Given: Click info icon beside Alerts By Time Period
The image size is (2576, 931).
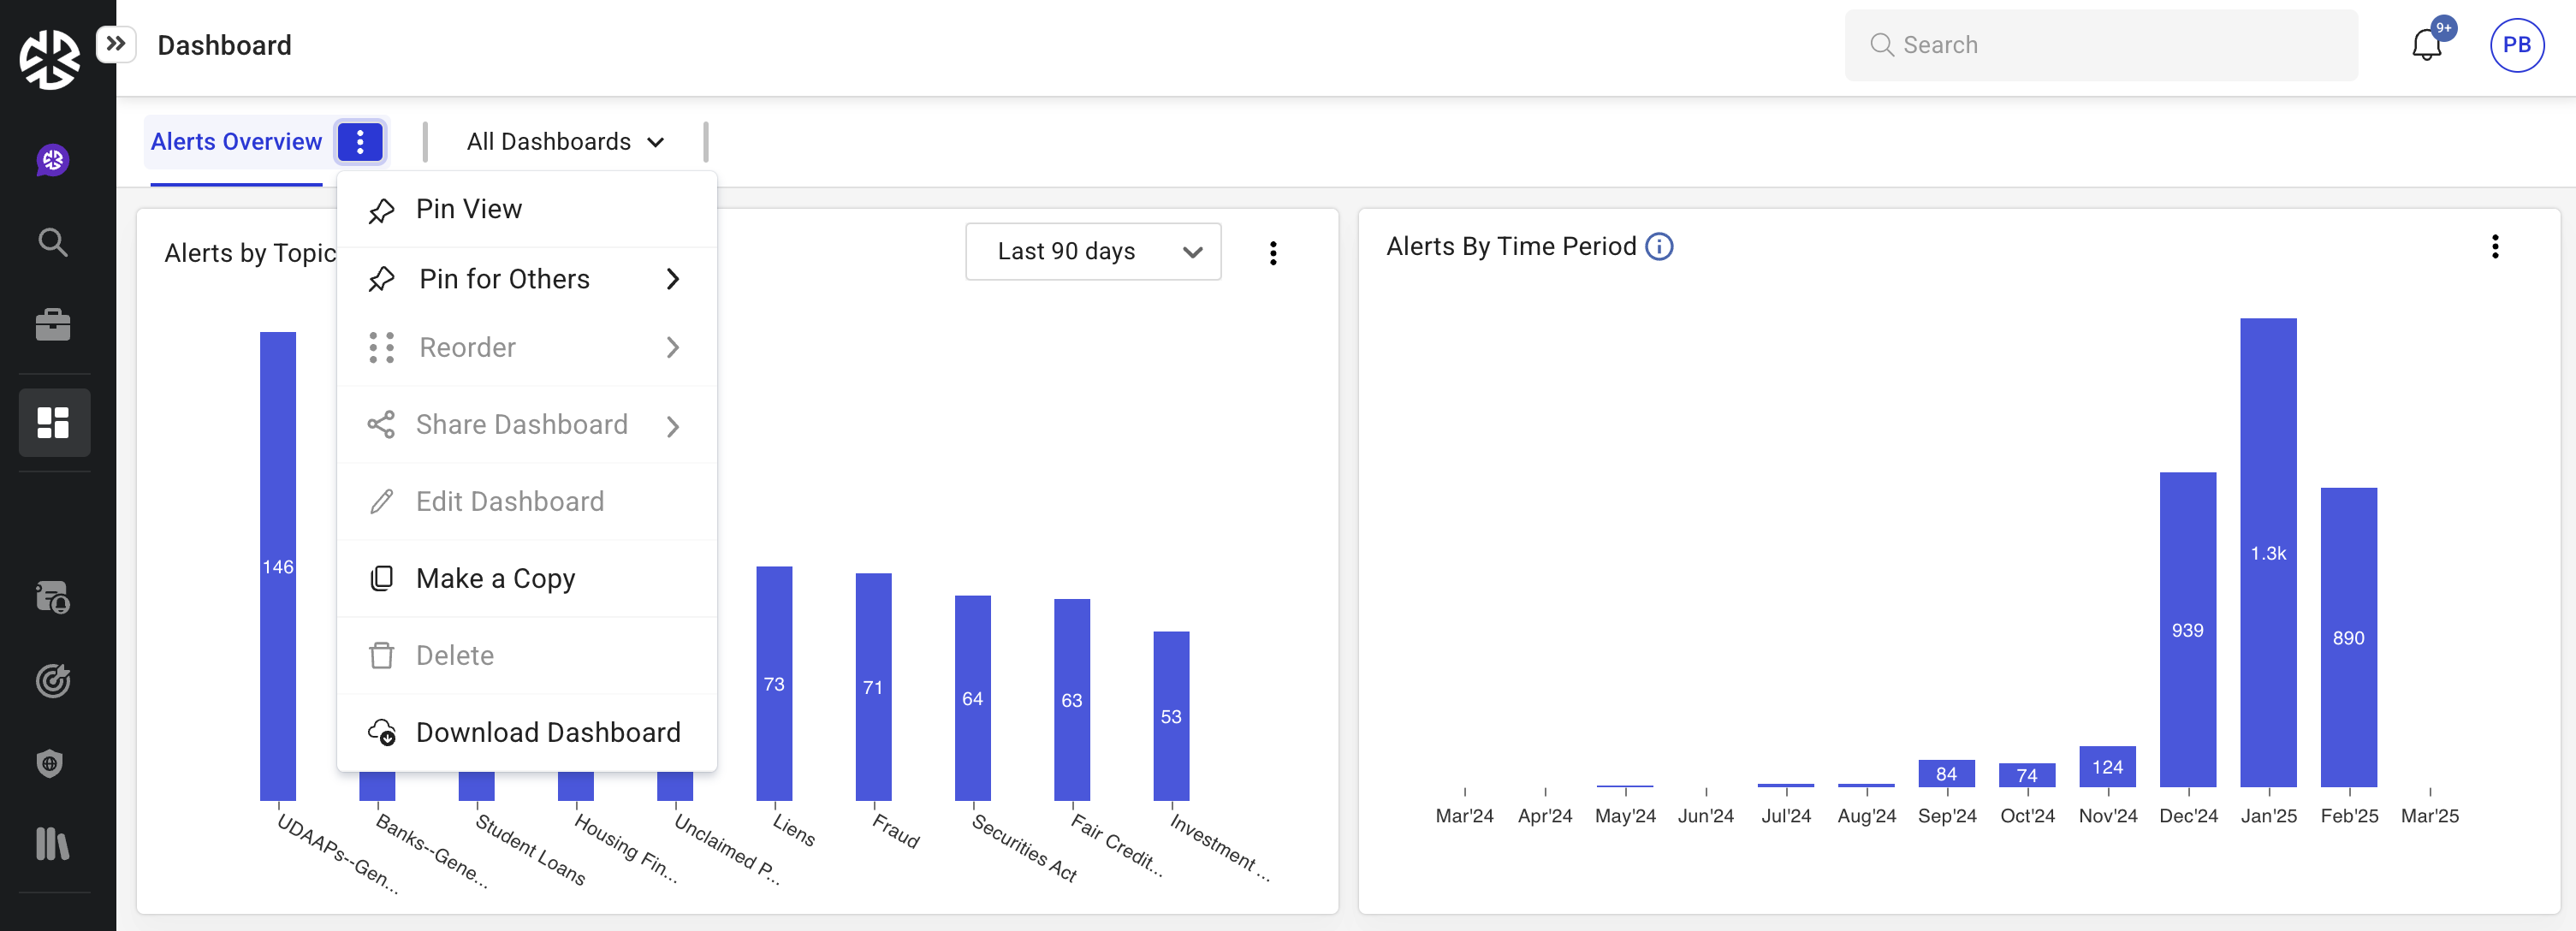Looking at the screenshot, I should coord(1658,246).
